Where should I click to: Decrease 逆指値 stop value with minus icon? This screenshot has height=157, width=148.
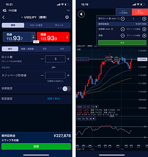click(123, 29)
